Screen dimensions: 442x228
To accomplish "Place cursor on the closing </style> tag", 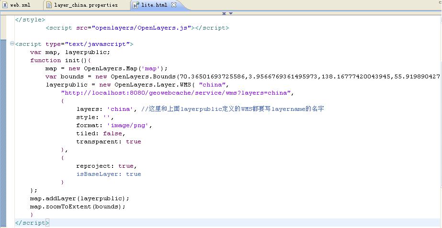I will 30,20.
